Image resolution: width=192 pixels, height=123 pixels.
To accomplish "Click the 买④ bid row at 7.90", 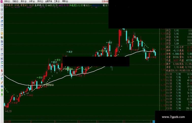I will 179,40.
